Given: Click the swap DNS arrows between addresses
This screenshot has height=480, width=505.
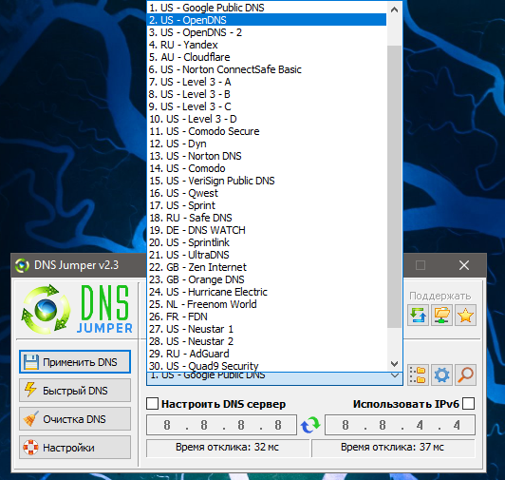Looking at the screenshot, I should pos(310,425).
